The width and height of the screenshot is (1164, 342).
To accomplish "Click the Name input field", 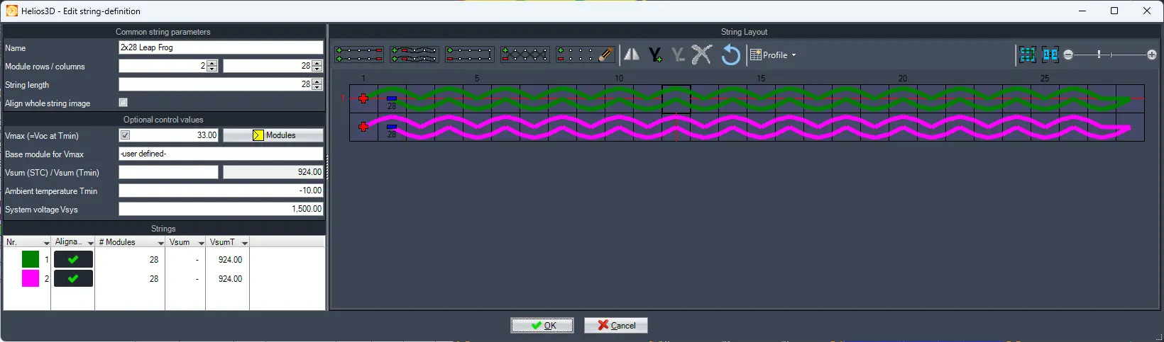I will [220, 47].
